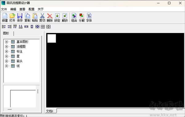This screenshot has width=185, height=117.
Task: Align selected shapes to the top edge
Action: 15,27
